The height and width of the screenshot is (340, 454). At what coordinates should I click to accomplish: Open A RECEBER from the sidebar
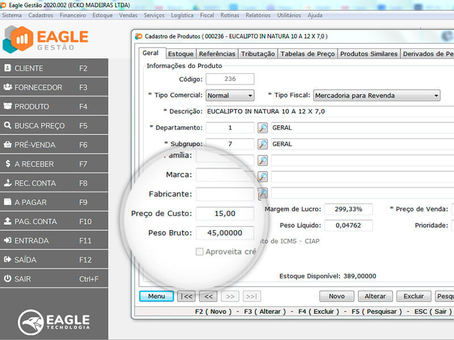54,164
